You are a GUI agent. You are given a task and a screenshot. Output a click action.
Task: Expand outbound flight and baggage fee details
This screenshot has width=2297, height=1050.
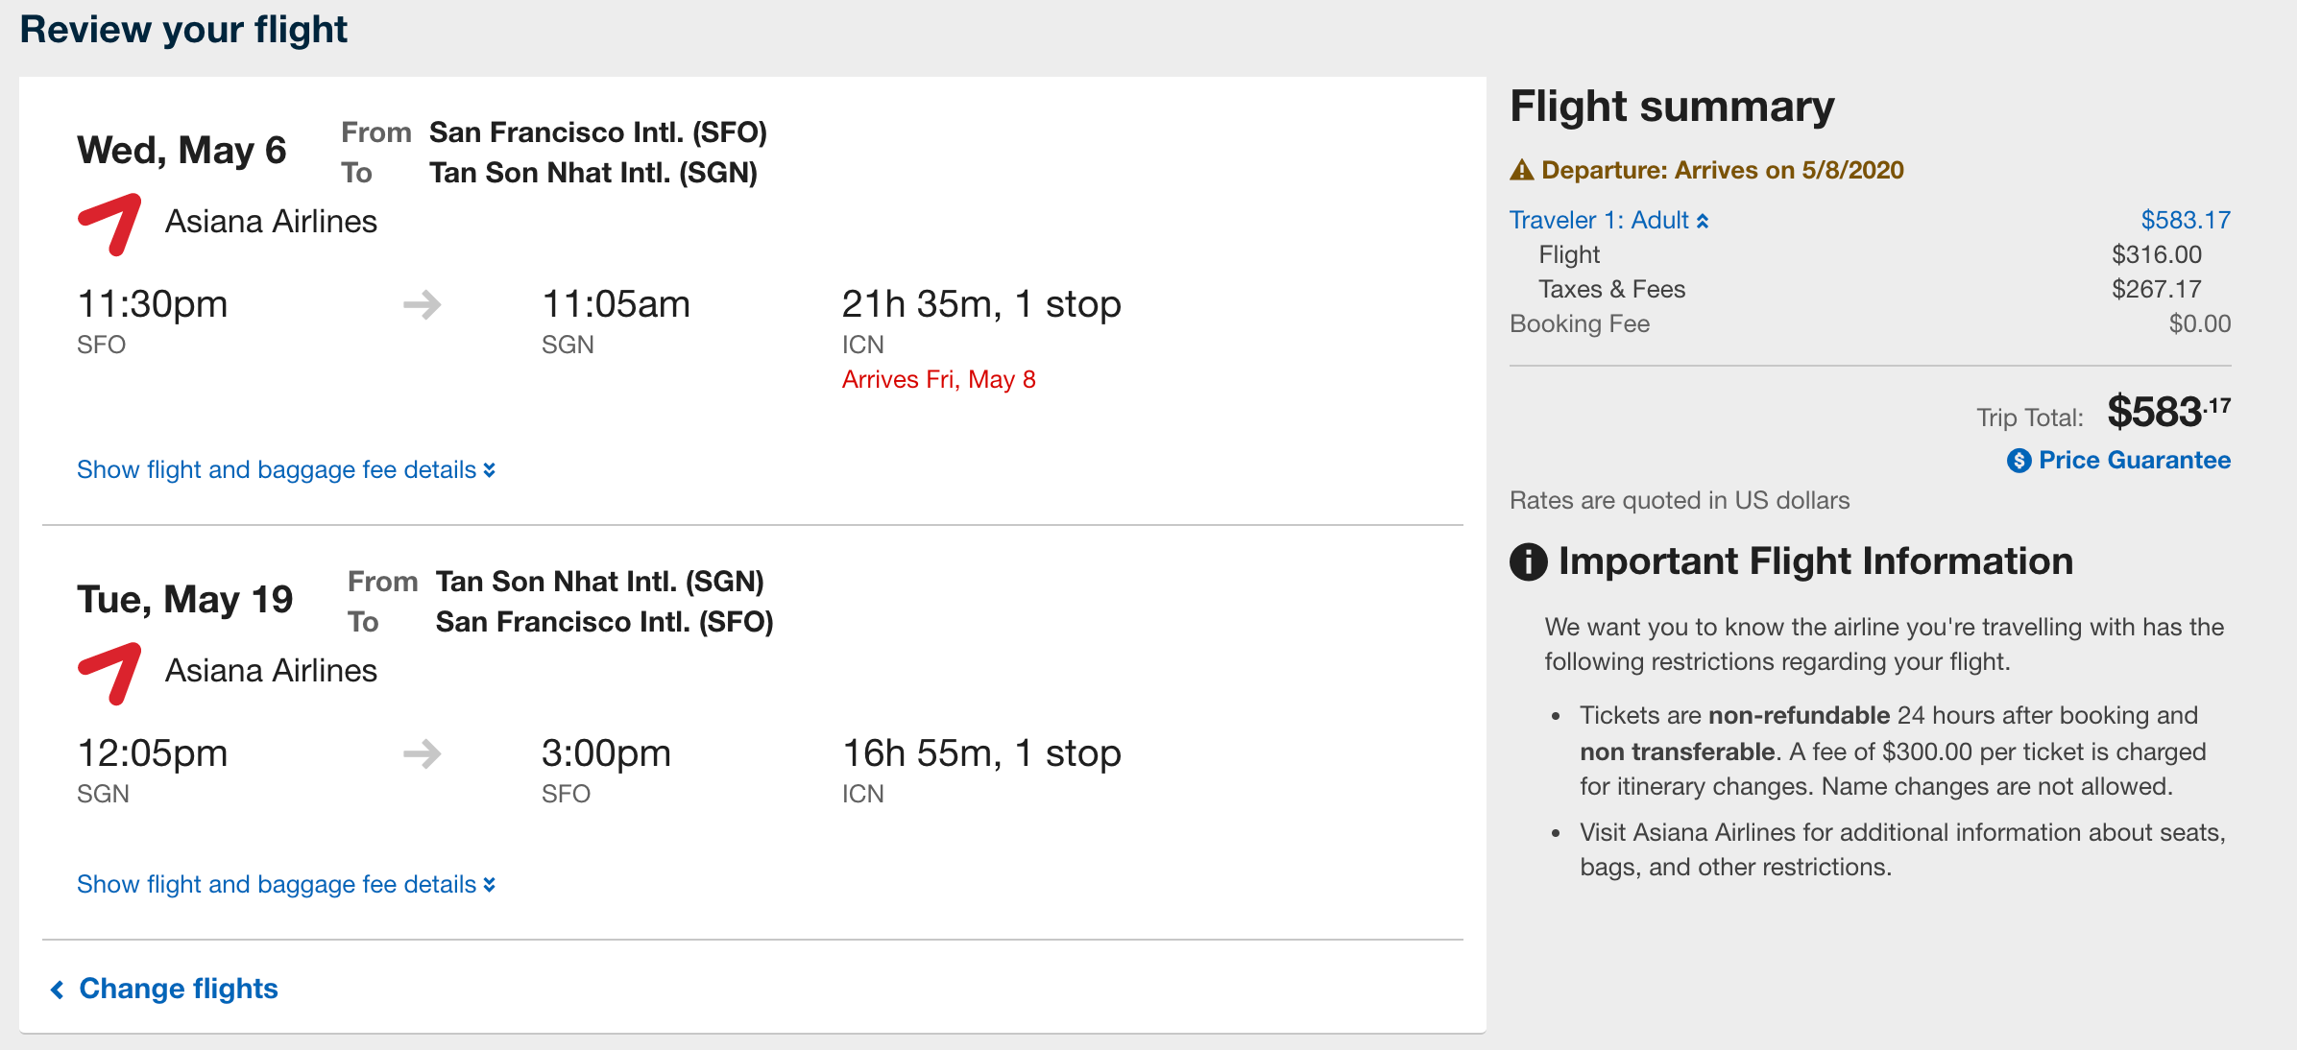click(285, 469)
